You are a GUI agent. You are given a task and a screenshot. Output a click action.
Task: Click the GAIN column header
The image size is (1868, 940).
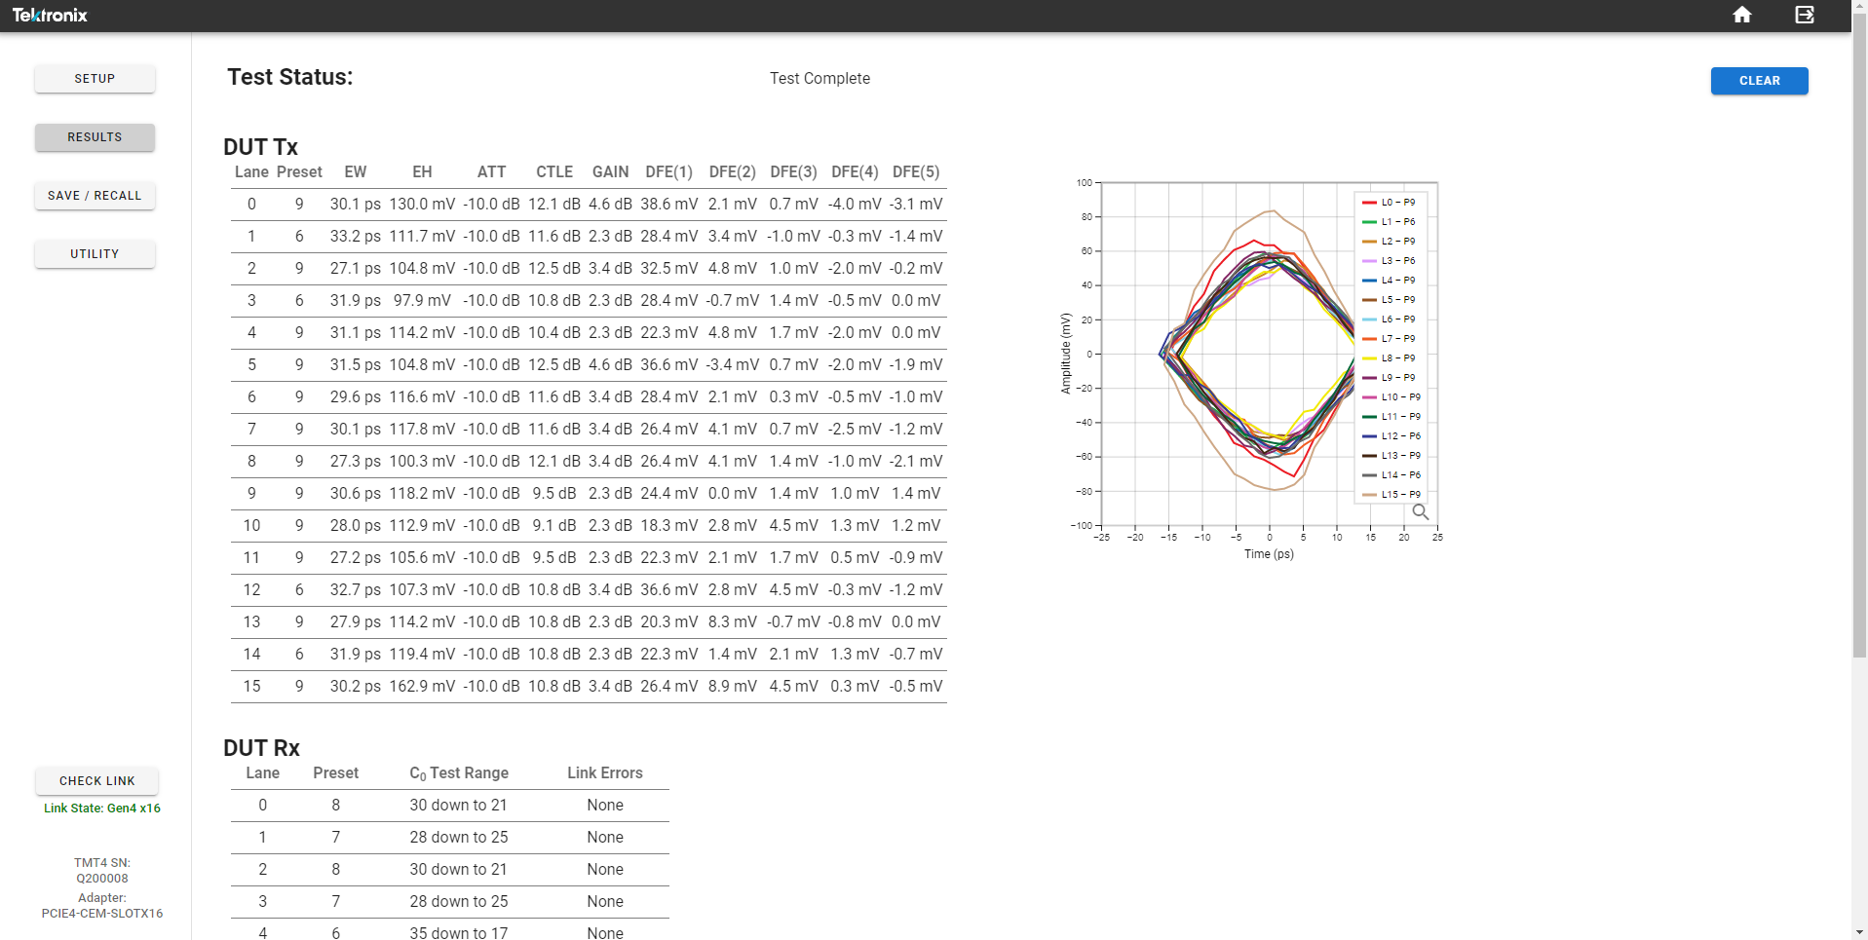[x=610, y=172]
